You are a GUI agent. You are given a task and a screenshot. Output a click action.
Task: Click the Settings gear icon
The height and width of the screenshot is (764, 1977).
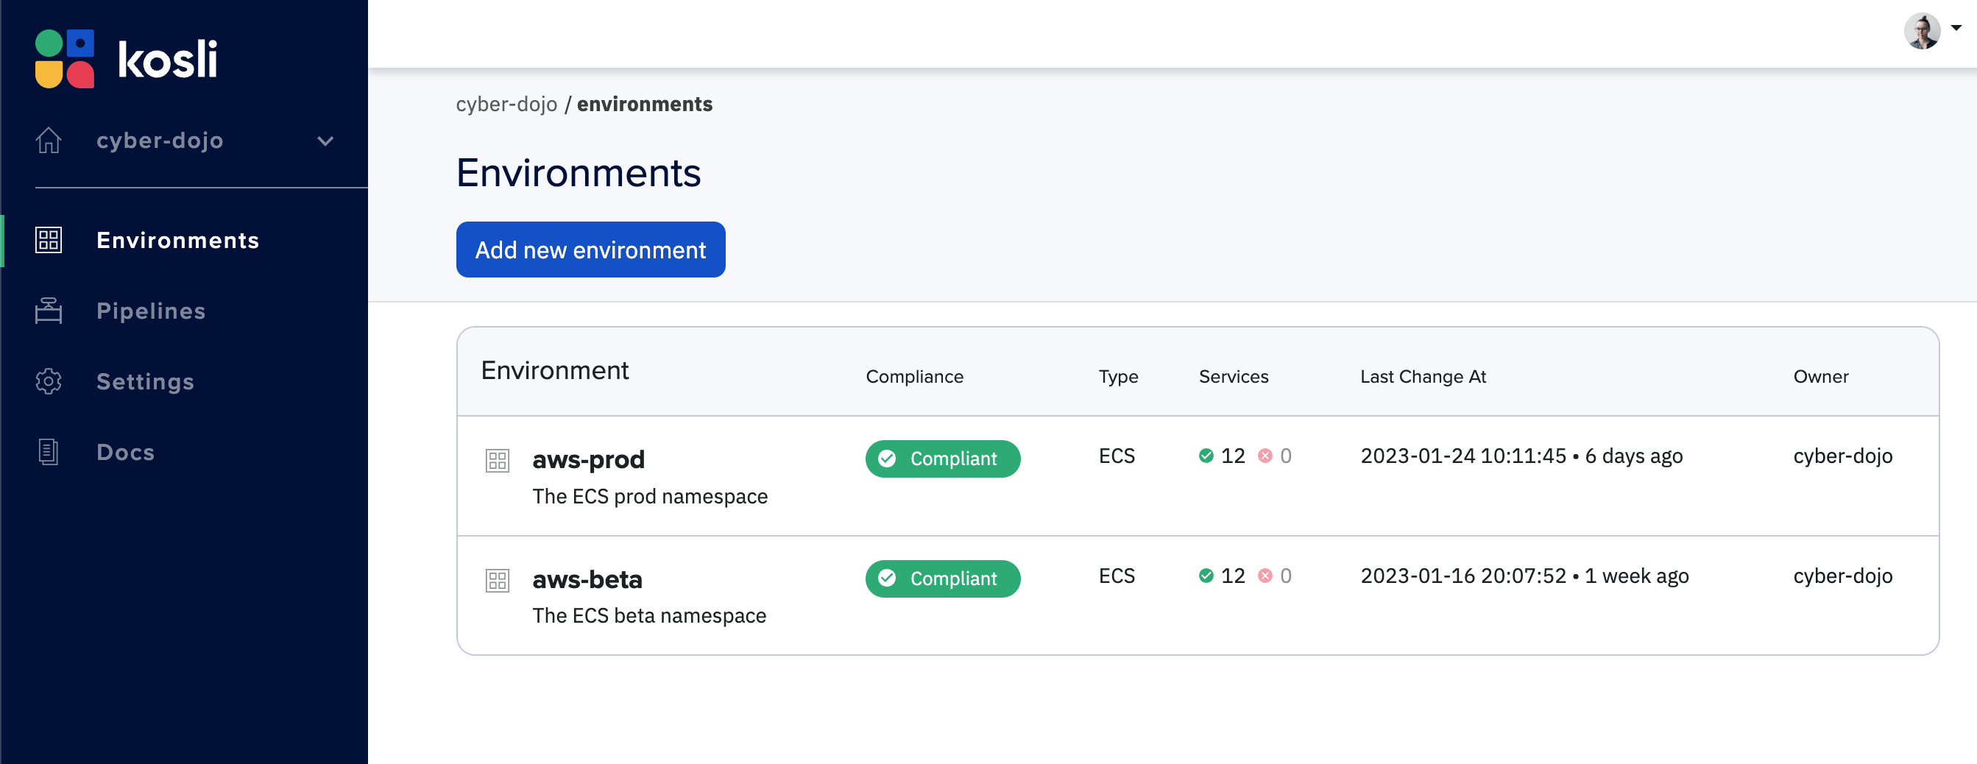pyautogui.click(x=49, y=381)
